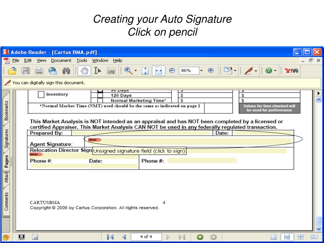Click the rotate pages toolbar icon
324x243 pixels.
click(228, 71)
